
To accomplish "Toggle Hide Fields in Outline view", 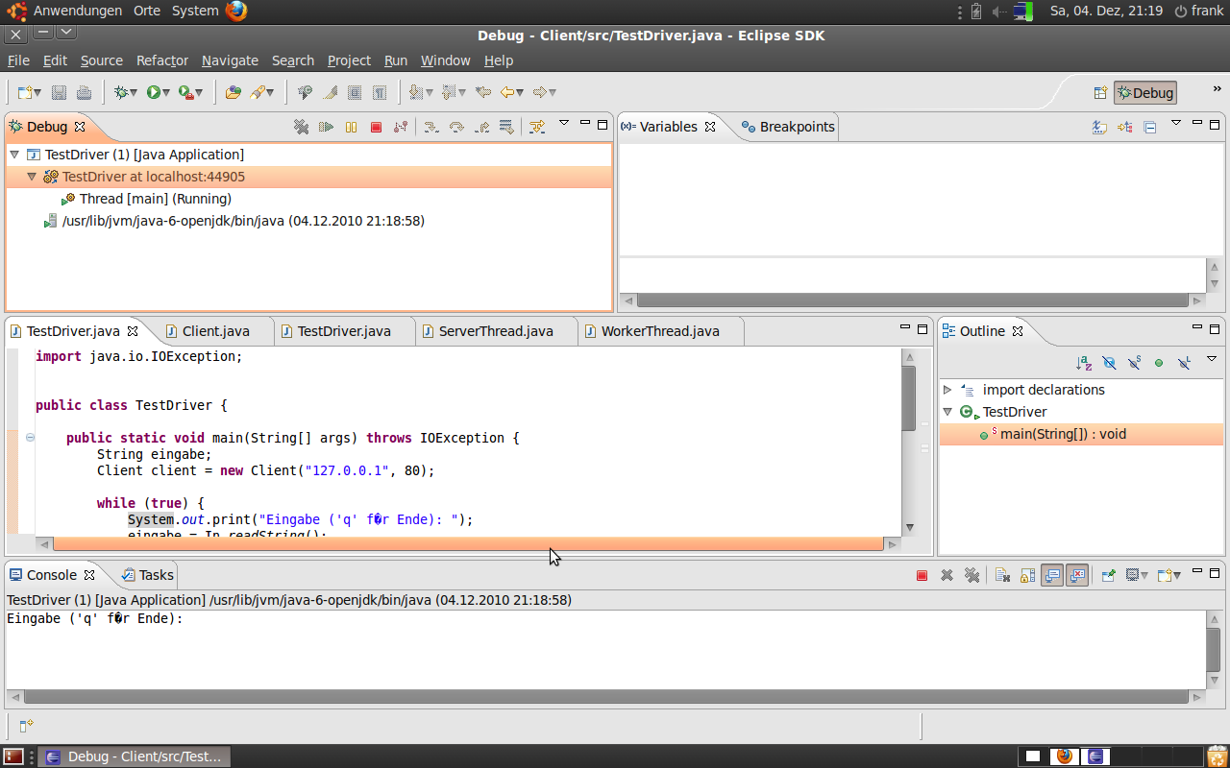I will tap(1109, 363).
